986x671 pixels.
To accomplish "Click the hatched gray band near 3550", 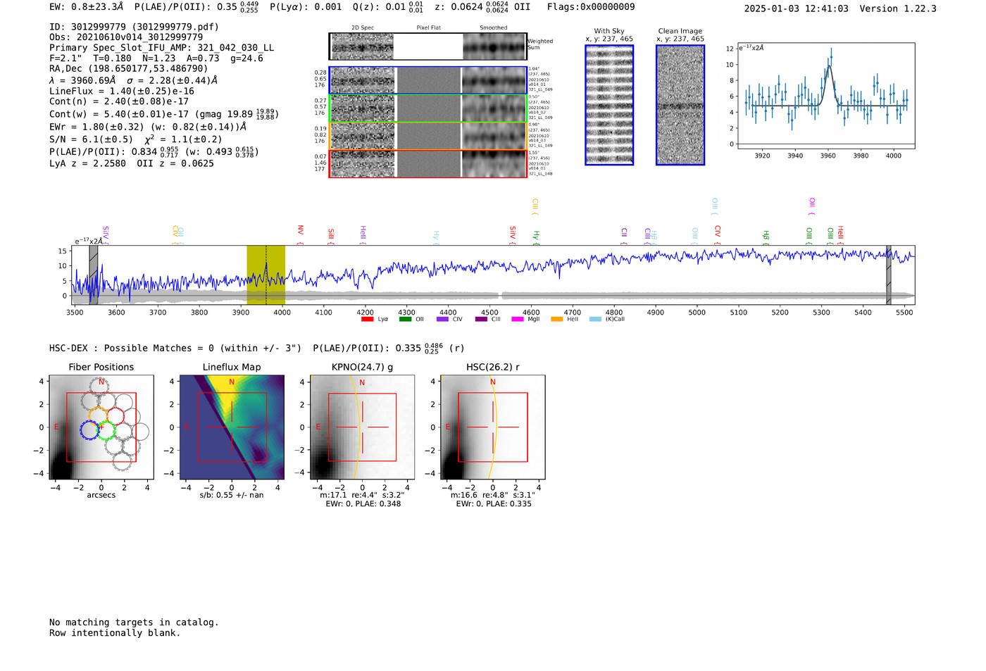I will click(x=94, y=275).
